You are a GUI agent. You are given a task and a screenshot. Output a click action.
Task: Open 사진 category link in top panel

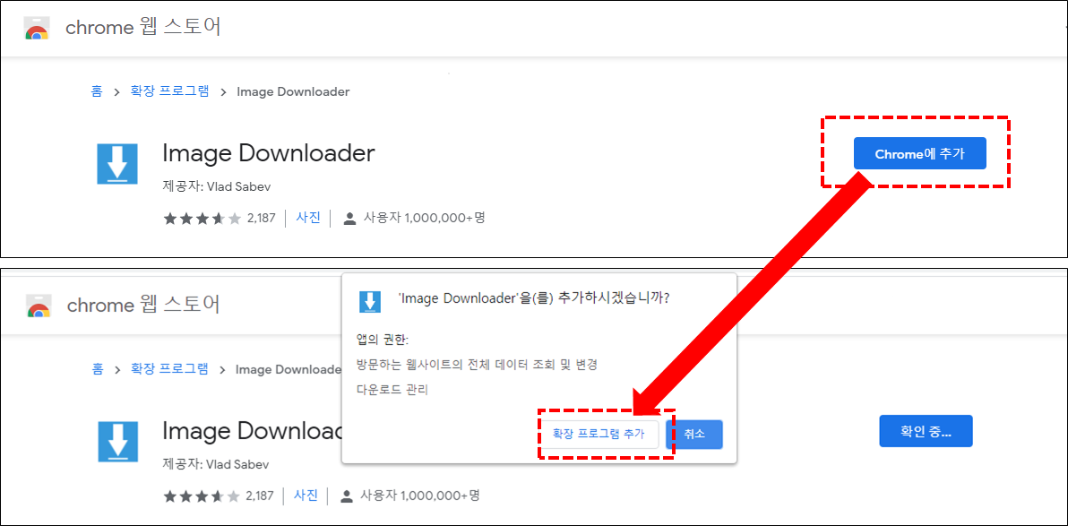coord(308,218)
